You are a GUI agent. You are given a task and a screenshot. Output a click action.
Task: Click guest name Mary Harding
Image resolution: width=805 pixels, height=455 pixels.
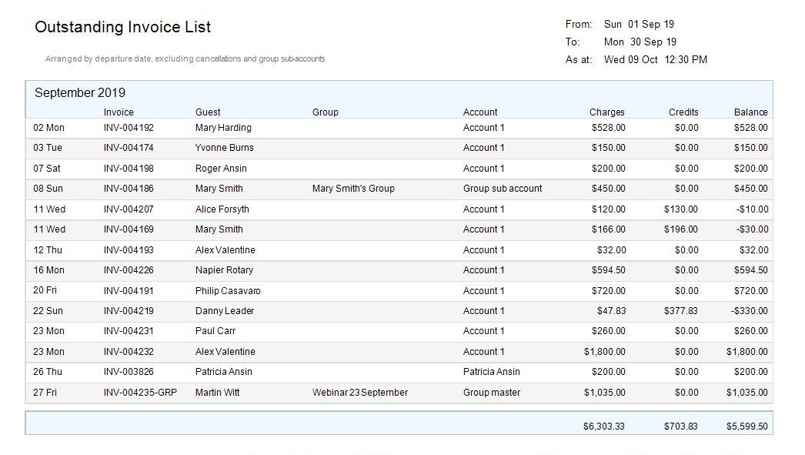tap(223, 127)
